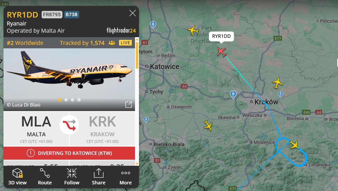The height and width of the screenshot is (191, 338).
Task: Close the RYR1DD flight panel
Action: [133, 13]
